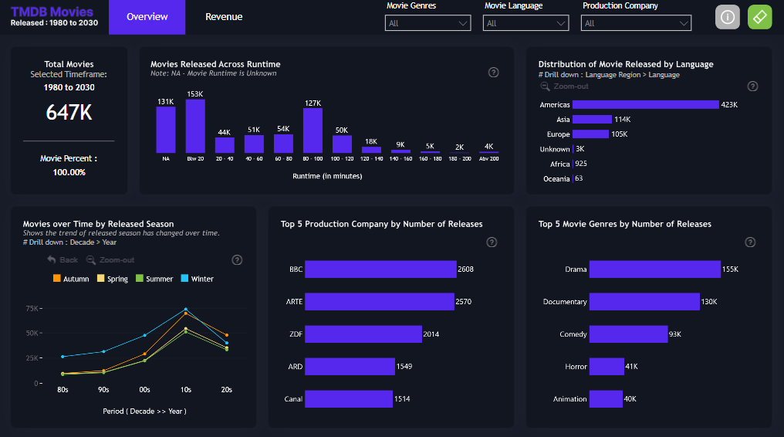
Task: Expand the Movie Language dropdown
Action: pyautogui.click(x=525, y=23)
